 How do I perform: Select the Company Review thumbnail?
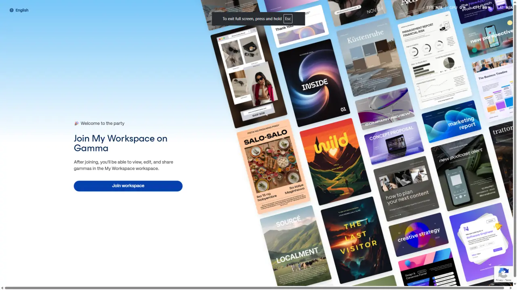(x=385, y=109)
